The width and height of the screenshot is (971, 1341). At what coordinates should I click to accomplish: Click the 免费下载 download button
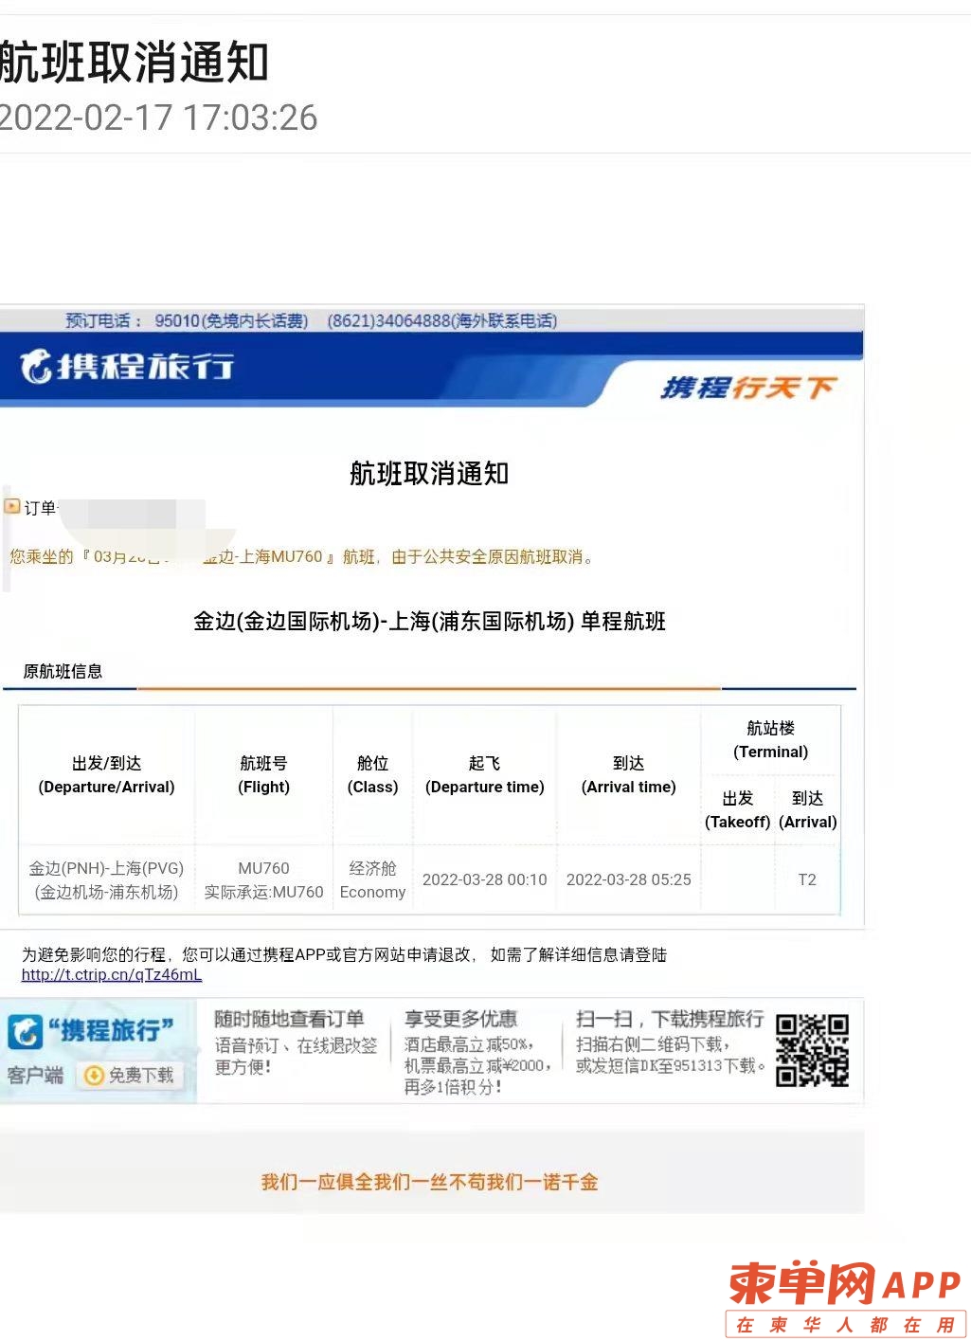[130, 1075]
